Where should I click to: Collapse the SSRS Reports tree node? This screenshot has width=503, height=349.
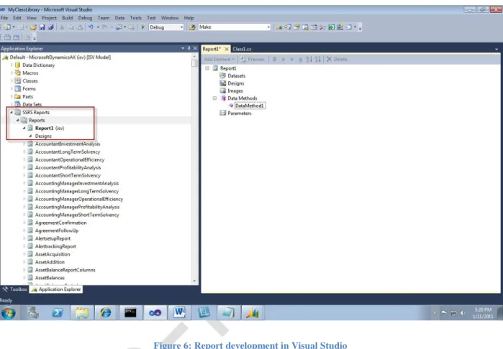[12, 113]
